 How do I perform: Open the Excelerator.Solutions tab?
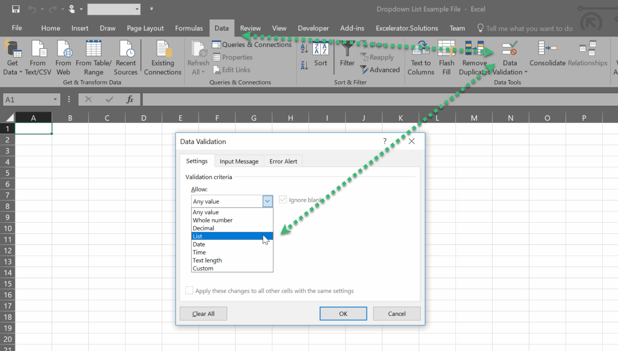tap(407, 28)
